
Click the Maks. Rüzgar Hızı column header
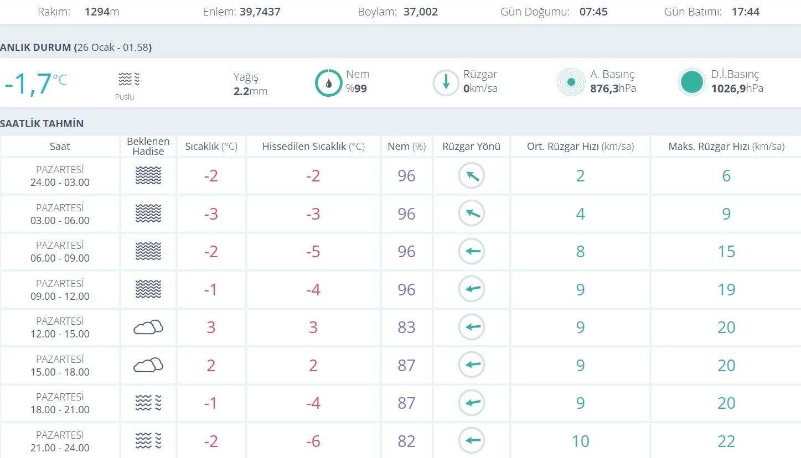(726, 147)
